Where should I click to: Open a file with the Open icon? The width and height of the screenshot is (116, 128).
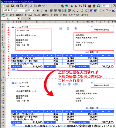[x=8, y=6]
